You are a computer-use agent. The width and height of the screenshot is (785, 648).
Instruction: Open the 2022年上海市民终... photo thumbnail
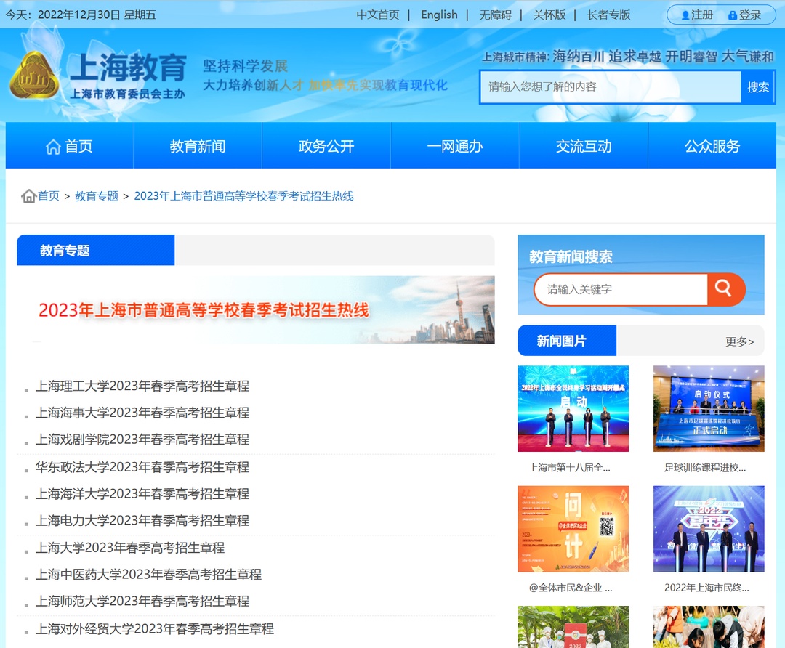coord(709,528)
